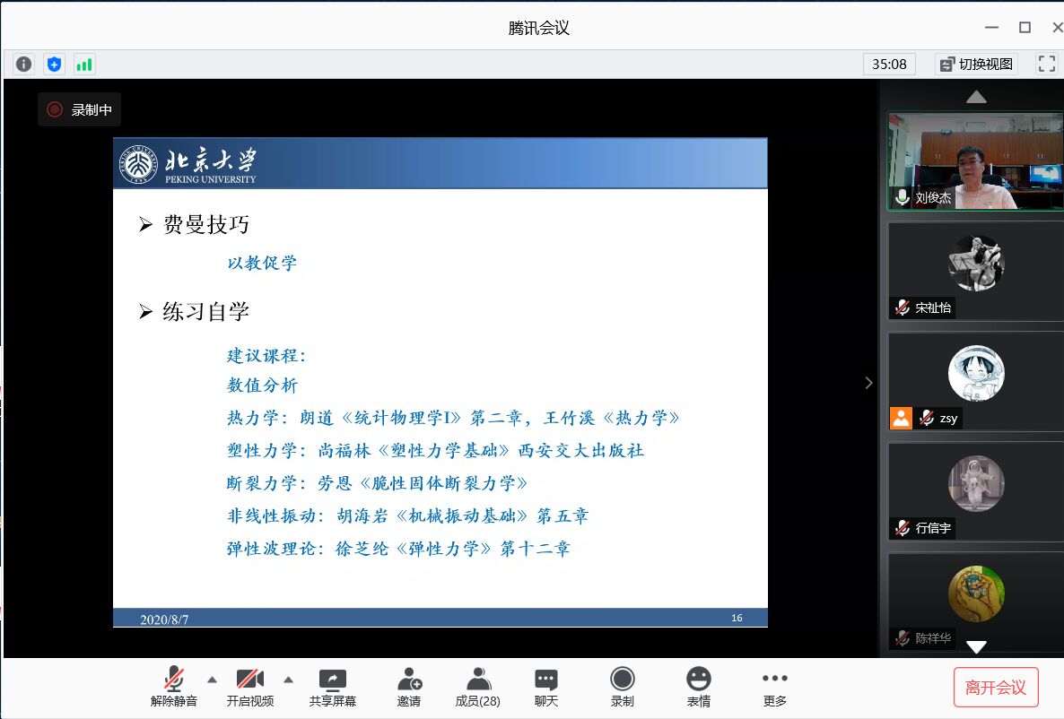Select 刘俊杰's video thumbnail
This screenshot has width=1064, height=719.
975,161
